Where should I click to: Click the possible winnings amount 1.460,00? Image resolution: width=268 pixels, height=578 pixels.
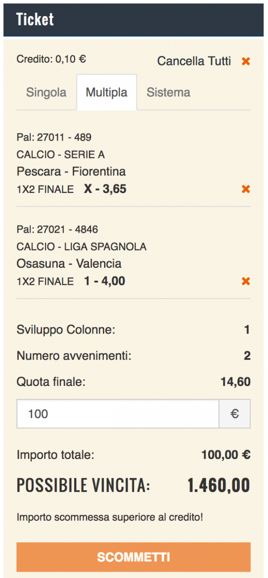pos(218,485)
